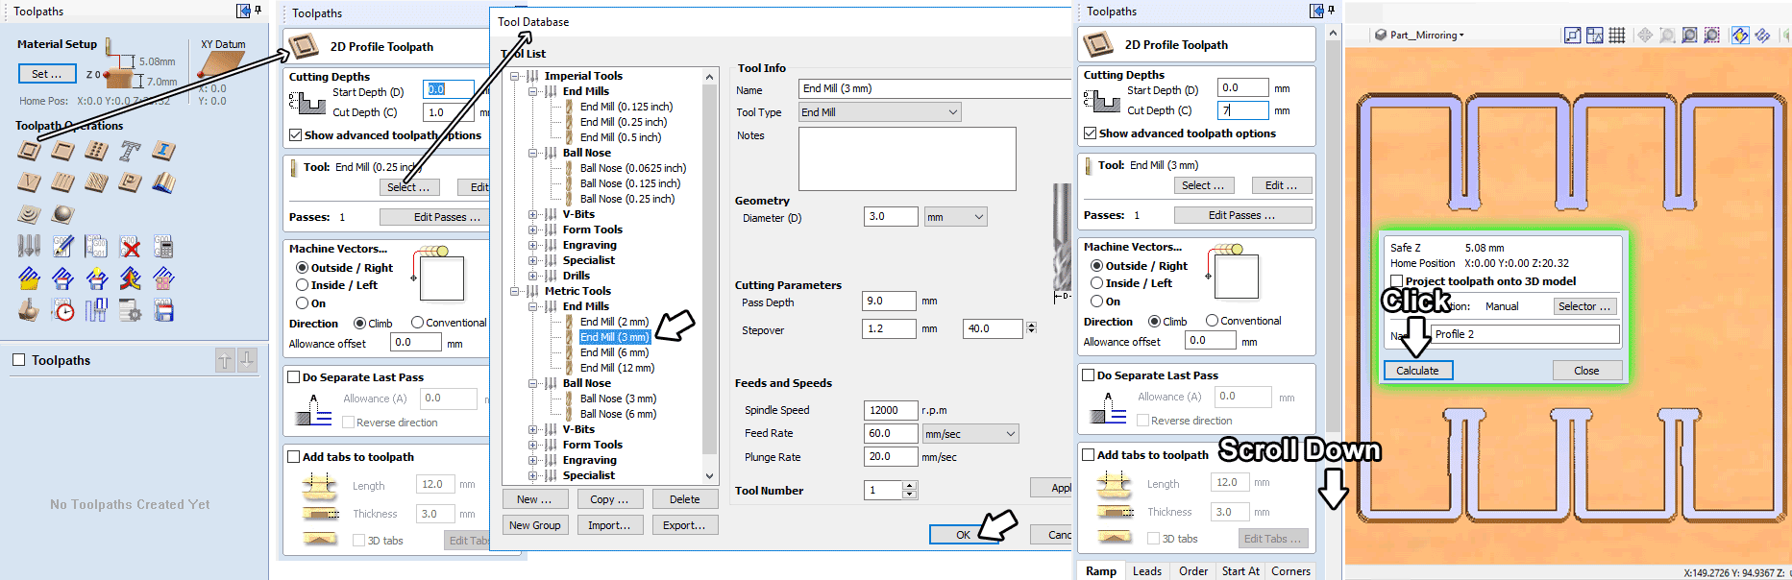This screenshot has width=1792, height=580.
Task: Click the Edit toolpath pencil icon
Action: tap(63, 247)
